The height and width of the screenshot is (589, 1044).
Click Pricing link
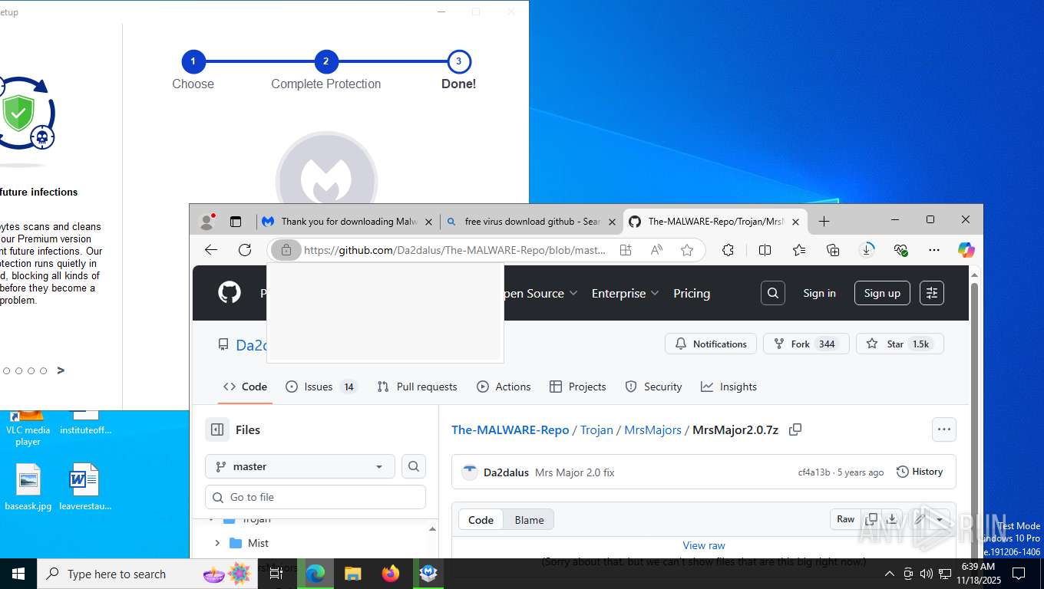pyautogui.click(x=692, y=293)
